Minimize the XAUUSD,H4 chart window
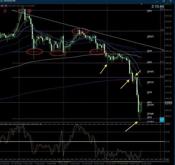 (157, 1)
